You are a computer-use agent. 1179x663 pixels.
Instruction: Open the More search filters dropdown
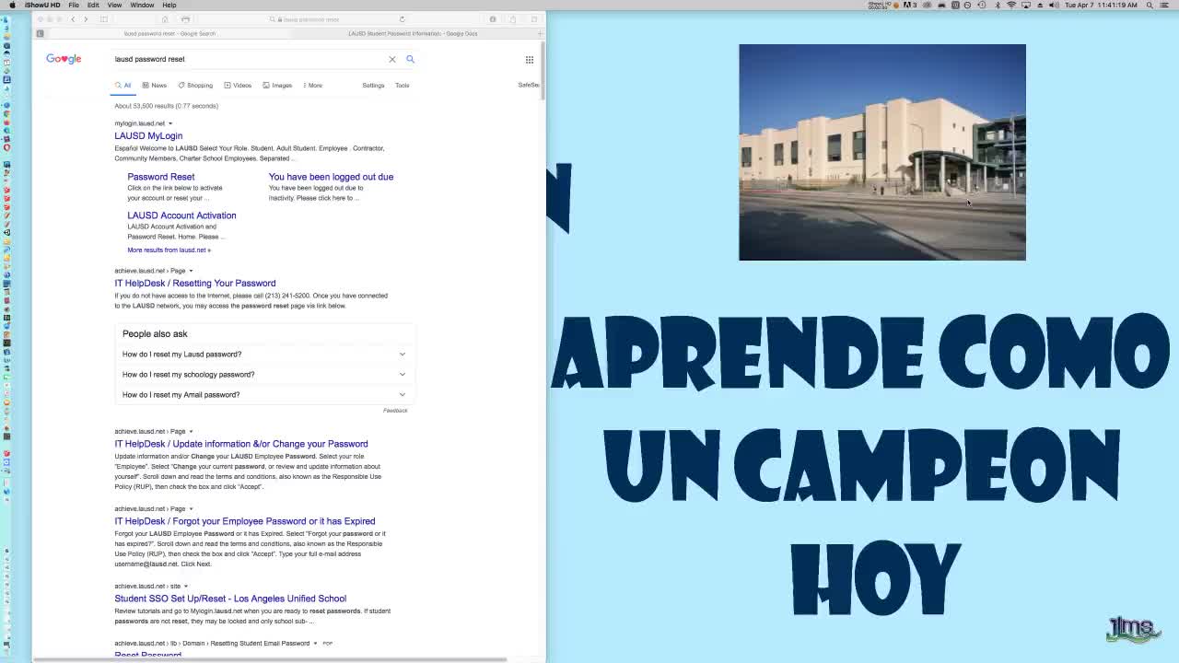(x=311, y=85)
